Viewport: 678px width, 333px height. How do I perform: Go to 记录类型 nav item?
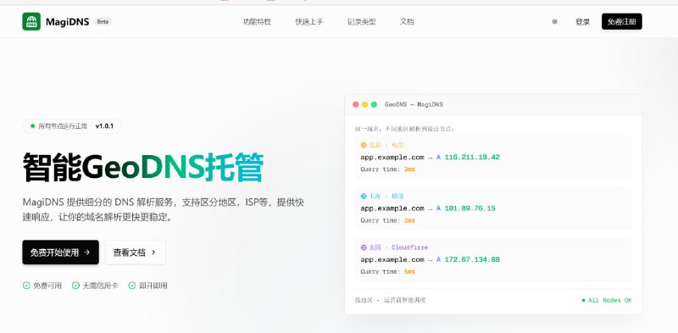coord(362,22)
